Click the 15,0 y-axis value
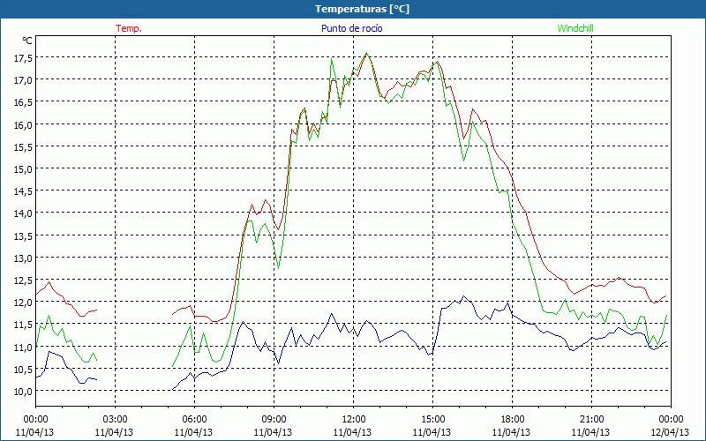 23,169
